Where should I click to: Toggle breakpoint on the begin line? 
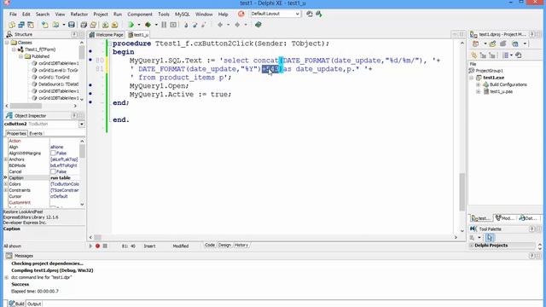click(90, 51)
